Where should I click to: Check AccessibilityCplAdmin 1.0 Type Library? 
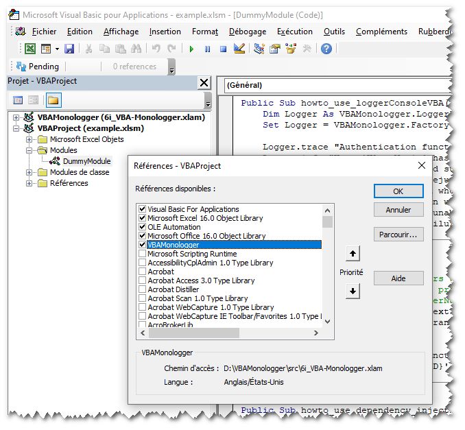coord(143,263)
